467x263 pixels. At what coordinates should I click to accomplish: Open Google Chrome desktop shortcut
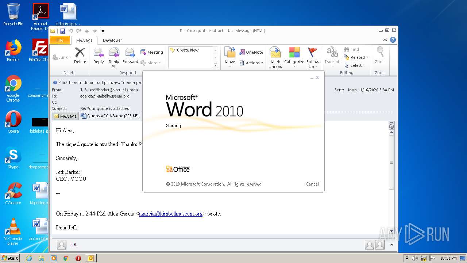click(13, 88)
